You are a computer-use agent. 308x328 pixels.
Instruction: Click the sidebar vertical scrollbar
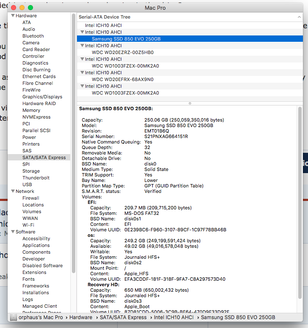click(x=73, y=143)
